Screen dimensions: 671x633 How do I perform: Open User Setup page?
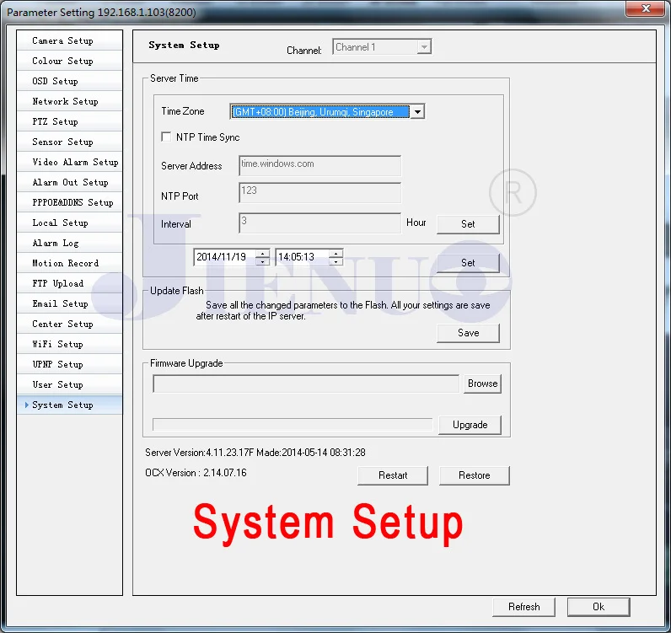tap(69, 384)
